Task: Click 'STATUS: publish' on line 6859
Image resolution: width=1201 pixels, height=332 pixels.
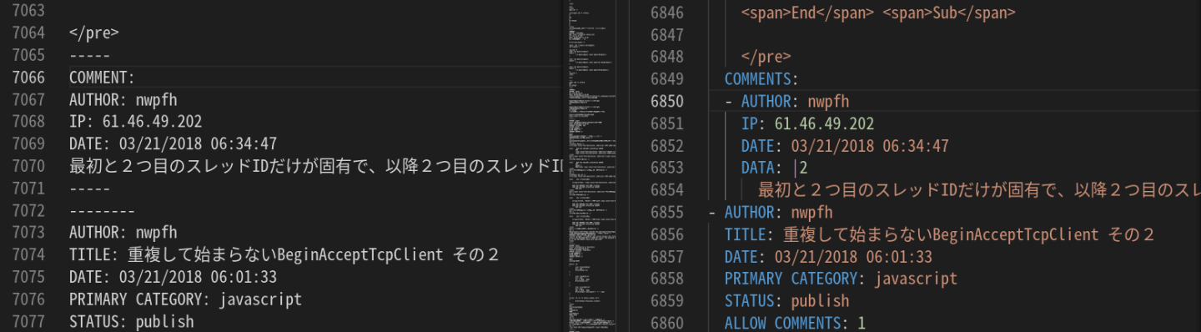Action: 786,300
